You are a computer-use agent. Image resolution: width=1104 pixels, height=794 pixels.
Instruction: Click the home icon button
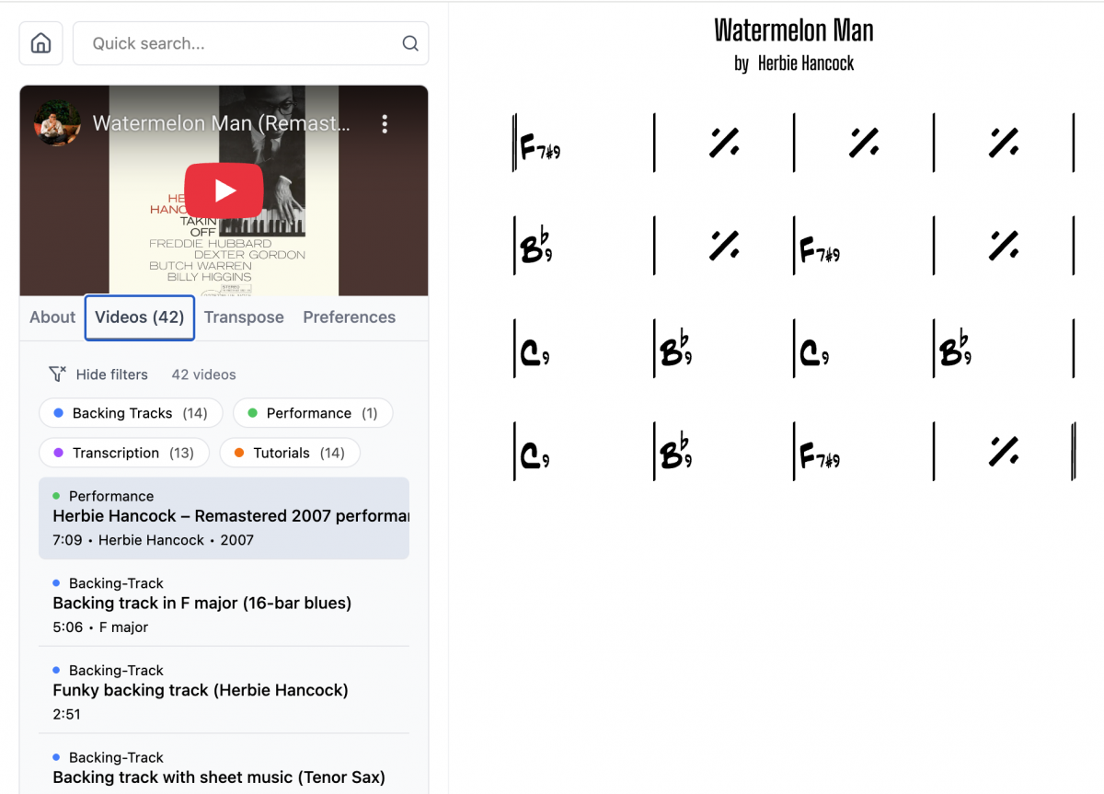[40, 43]
